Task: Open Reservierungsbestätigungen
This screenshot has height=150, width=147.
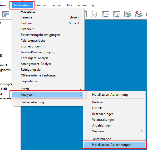Action: click(48, 35)
